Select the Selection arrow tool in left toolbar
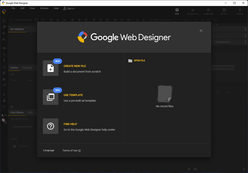 (x=4, y=21)
